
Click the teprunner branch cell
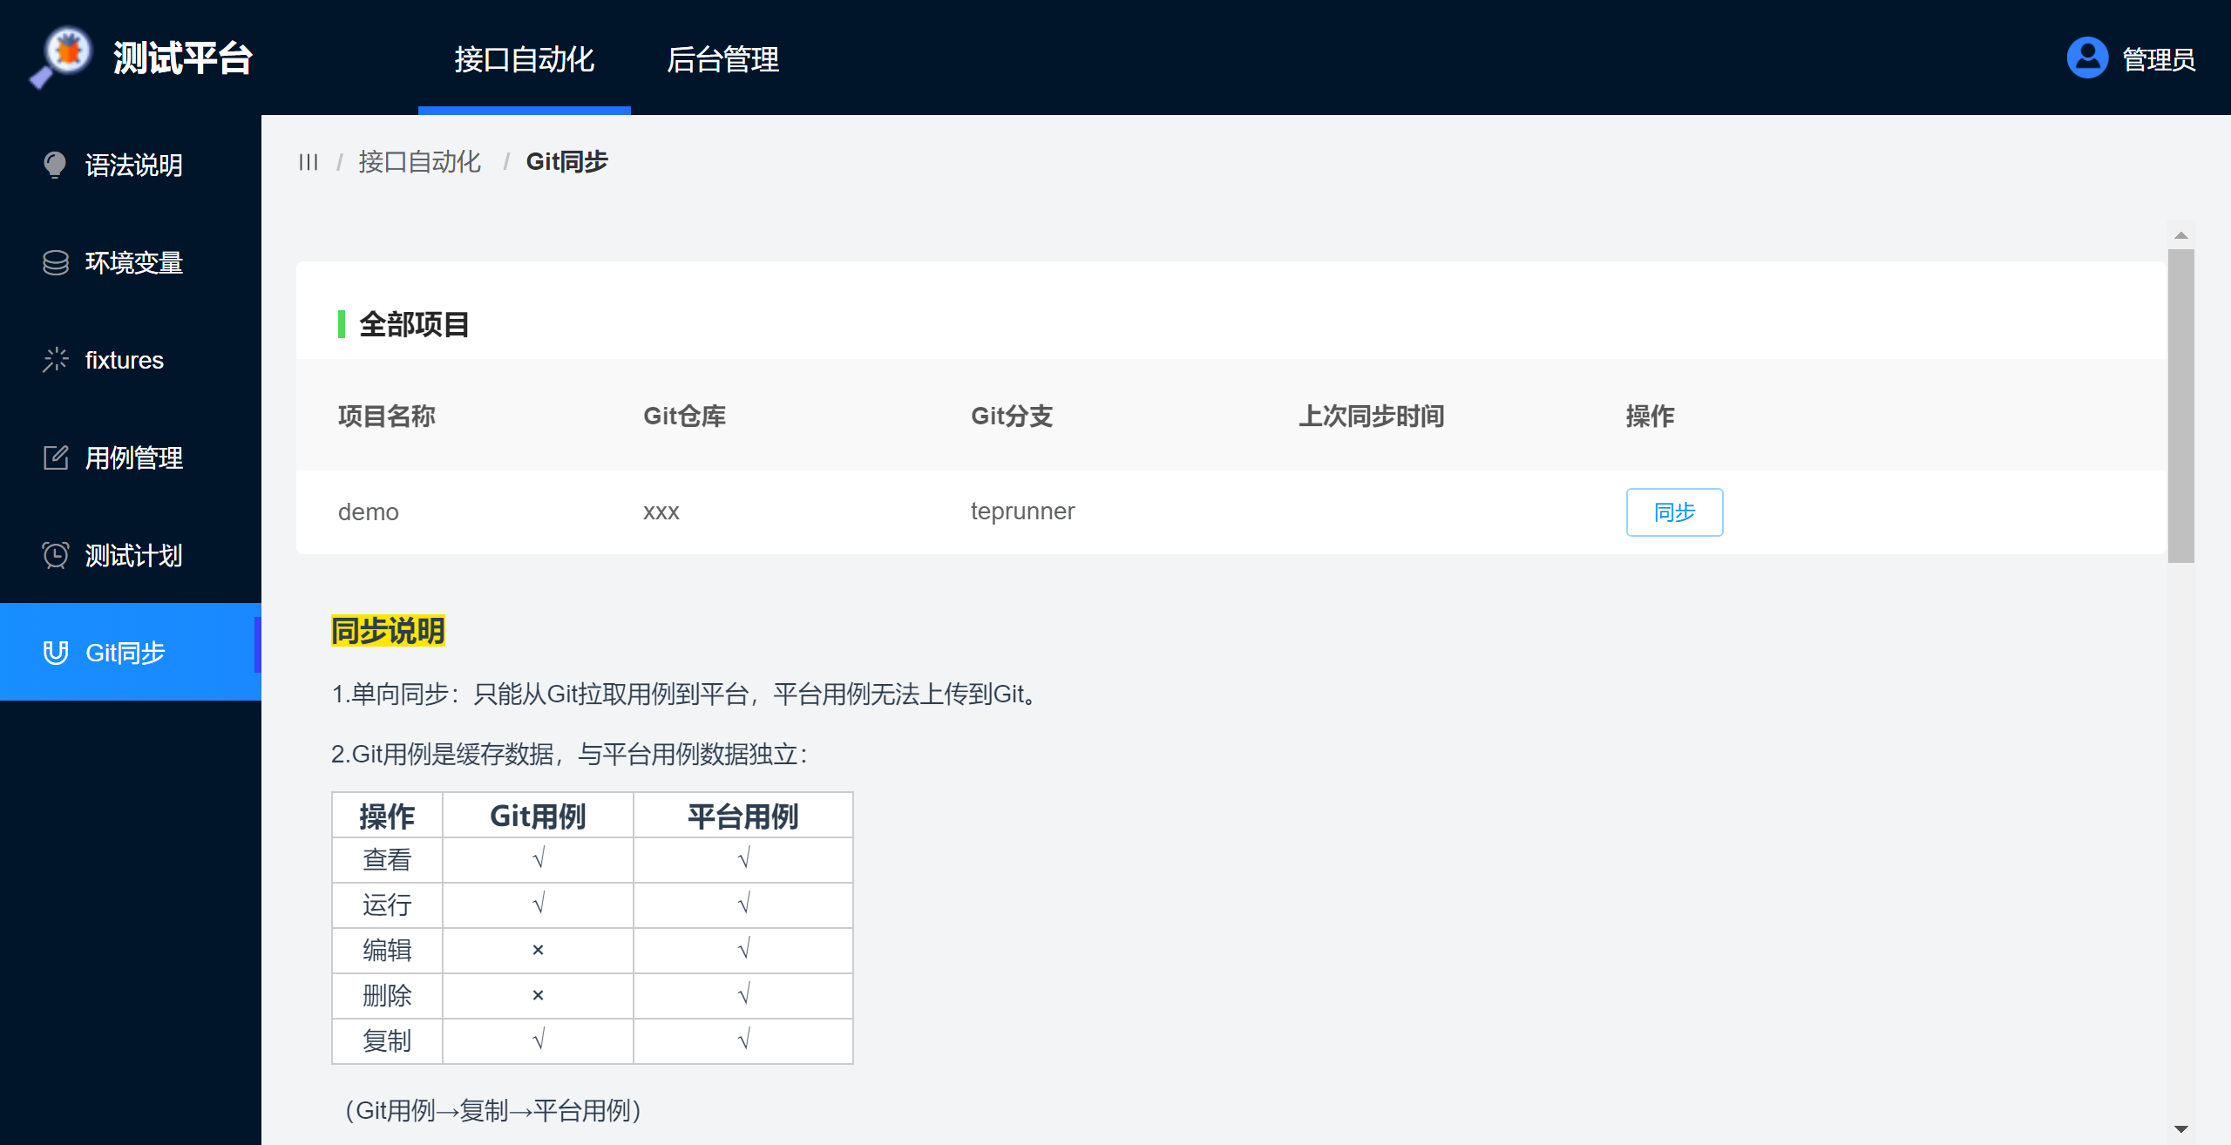tap(1022, 512)
